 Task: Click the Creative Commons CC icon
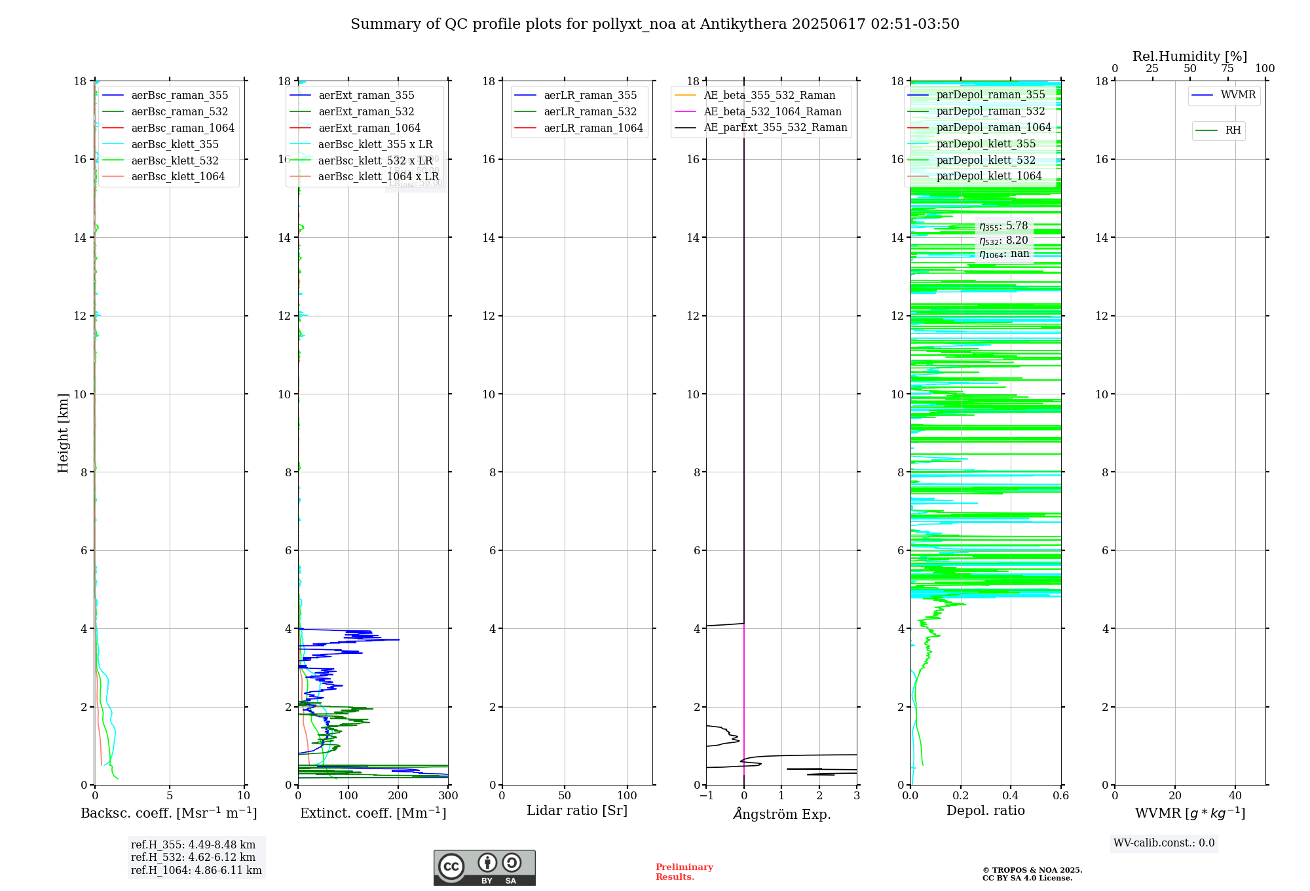[x=451, y=865]
